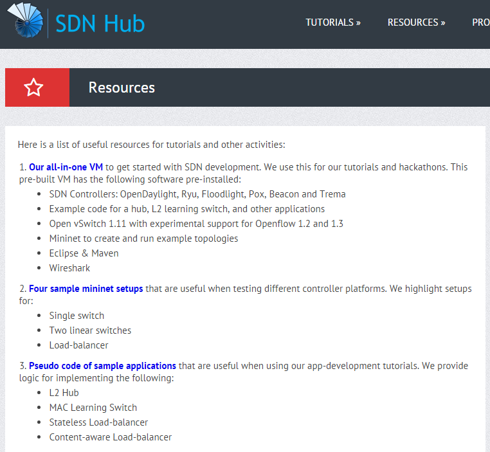Click the Resources page heading
Image resolution: width=490 pixels, height=452 pixels.
coord(122,87)
